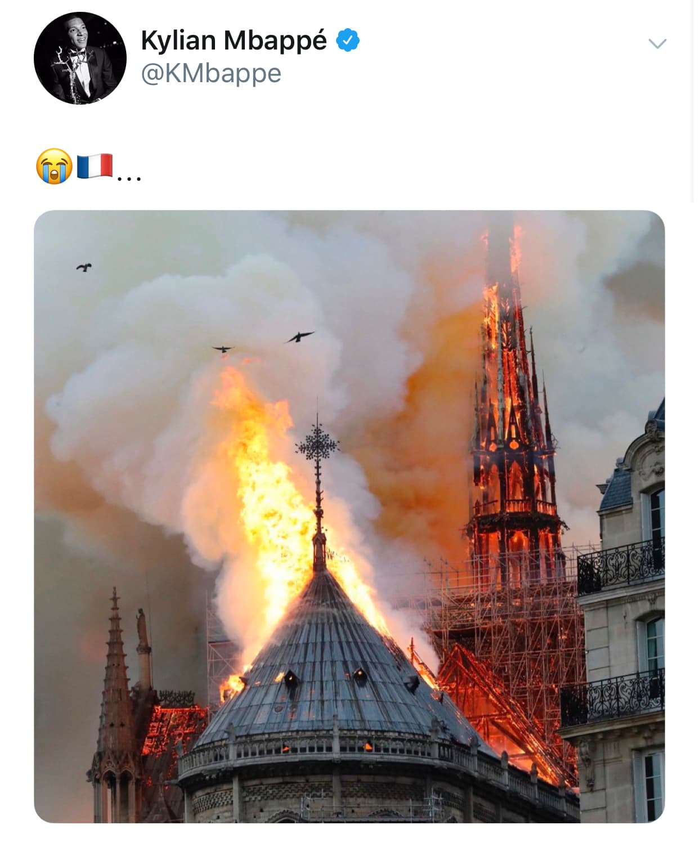Open Kylian Mbappé's profile avatar
This screenshot has height=856, width=699.
click(80, 58)
